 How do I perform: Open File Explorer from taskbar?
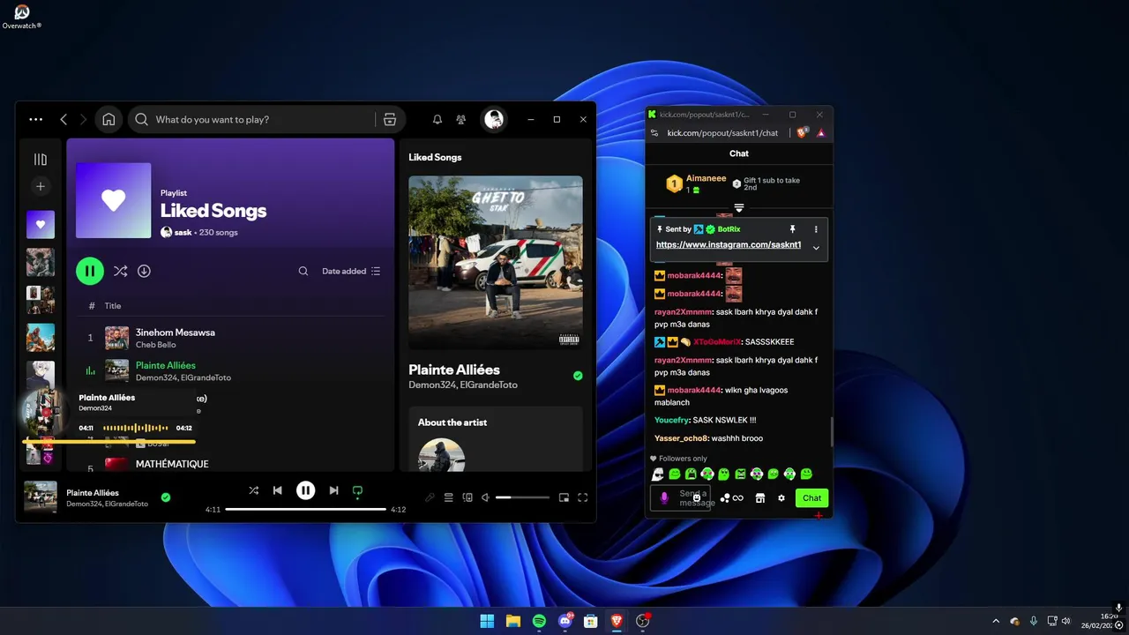[512, 621]
